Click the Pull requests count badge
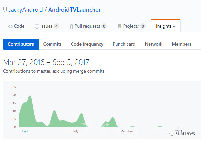Image resolution: width=210 pixels, height=146 pixels. click(x=104, y=26)
